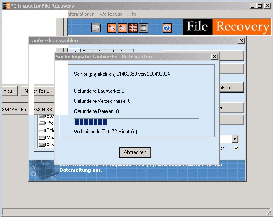Open the Werkzeuge menu
Screen dimensions: 273x217
click(111, 14)
